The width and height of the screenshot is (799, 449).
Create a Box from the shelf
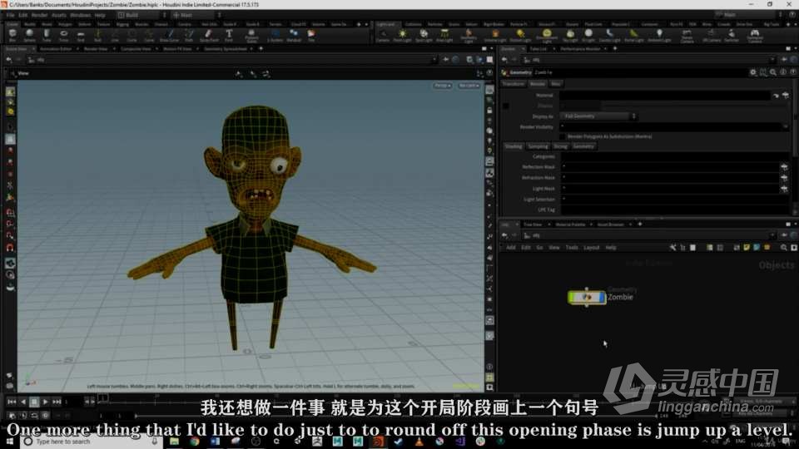tap(12, 35)
